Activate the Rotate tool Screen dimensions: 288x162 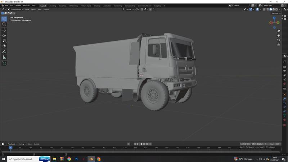tap(4, 35)
